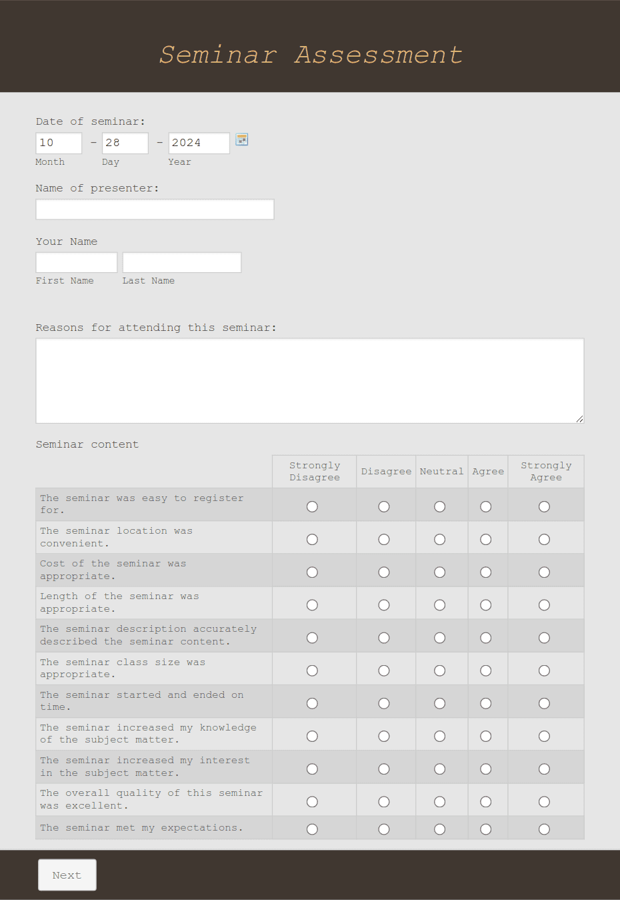The height and width of the screenshot is (900, 620).
Task: Pick Strongly Agree for started on time
Action: (x=545, y=703)
